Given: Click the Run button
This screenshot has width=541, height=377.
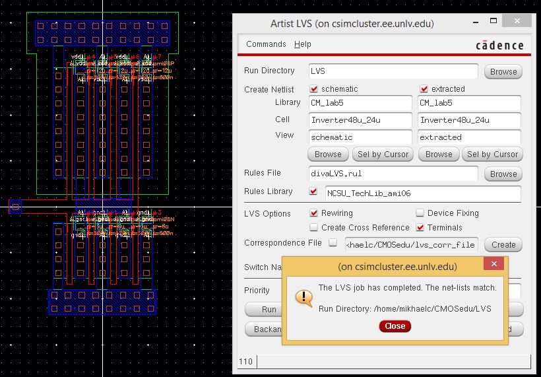Looking at the screenshot, I should click(269, 310).
